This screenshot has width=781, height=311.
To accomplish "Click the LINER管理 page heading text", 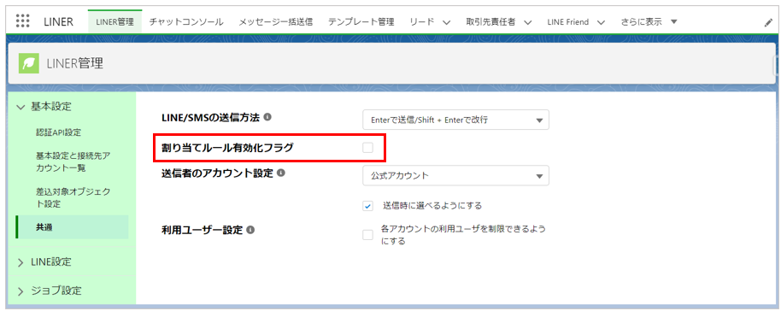I will [75, 63].
